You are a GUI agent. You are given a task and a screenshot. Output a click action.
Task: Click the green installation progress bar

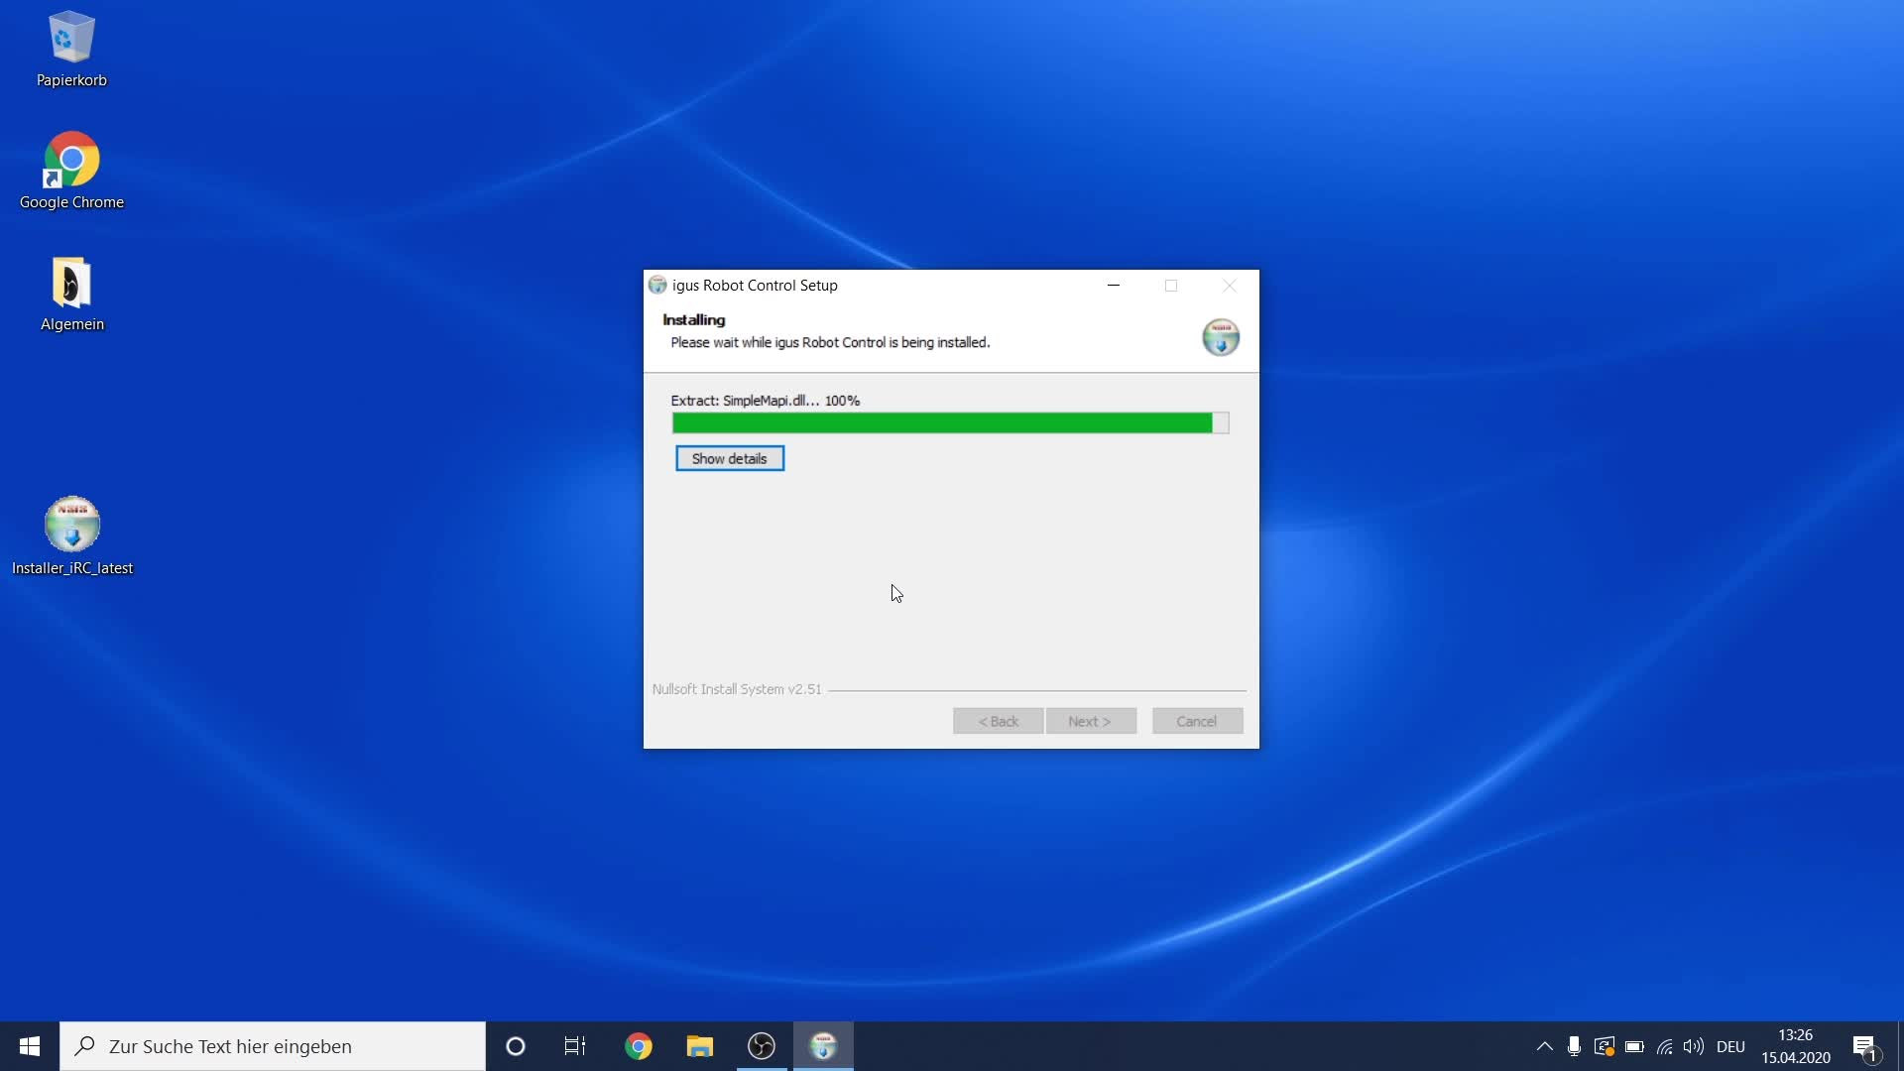point(950,423)
